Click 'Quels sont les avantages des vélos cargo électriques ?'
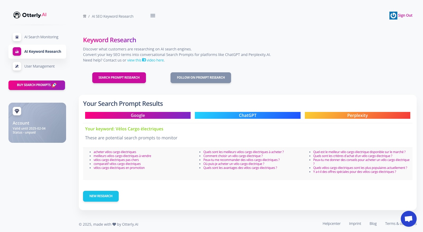Image resolution: width=423 pixels, height=232 pixels. 240,168
